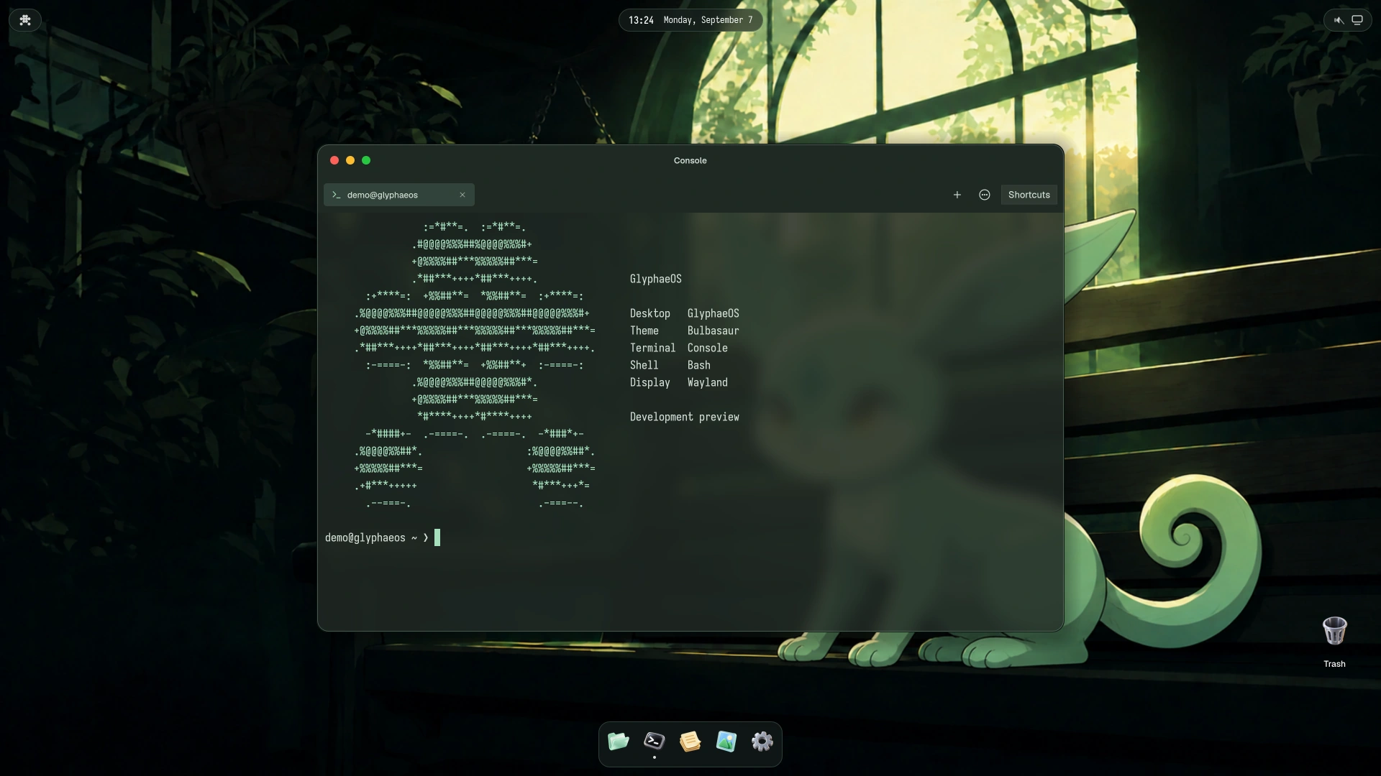Viewport: 1381px width, 776px height.
Task: Click the 'Bash' shell value
Action: (x=698, y=365)
